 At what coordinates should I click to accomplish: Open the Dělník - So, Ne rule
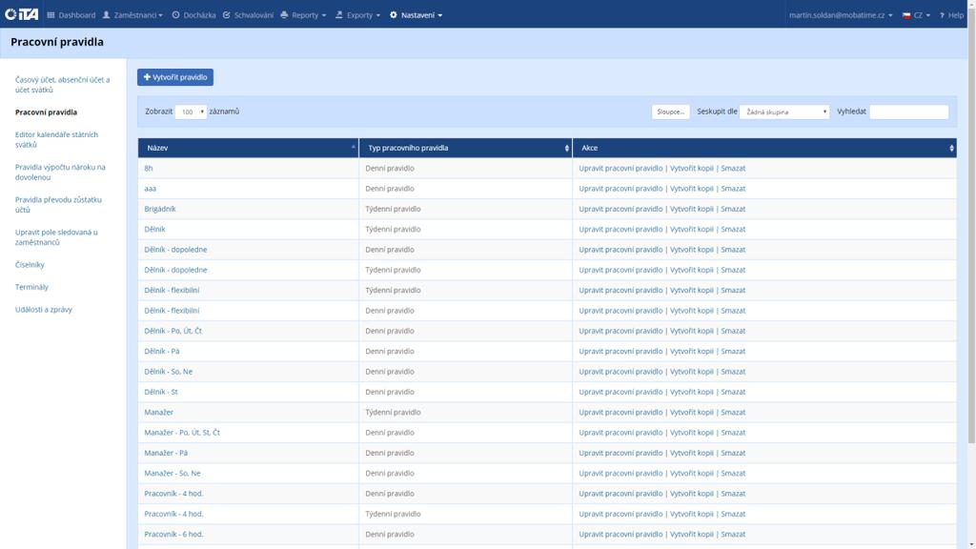point(168,372)
